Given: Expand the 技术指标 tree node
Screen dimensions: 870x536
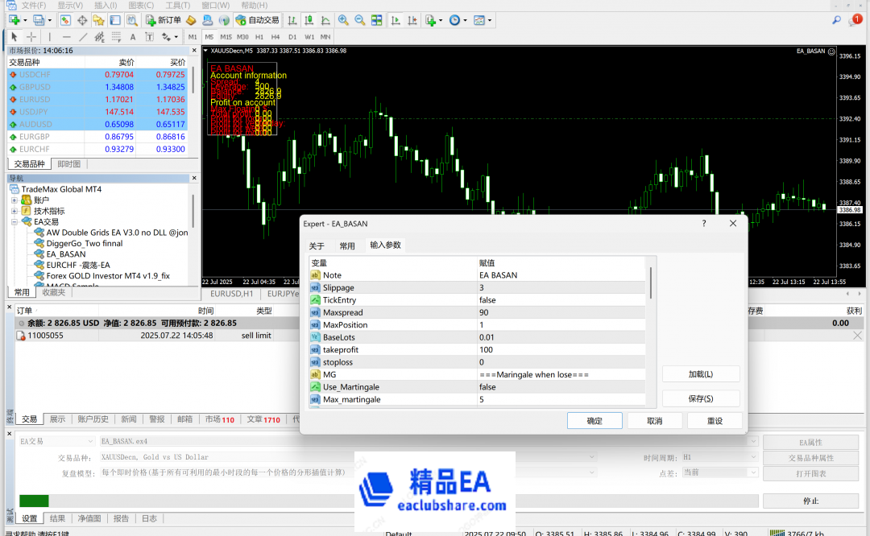Looking at the screenshot, I should pyautogui.click(x=14, y=211).
